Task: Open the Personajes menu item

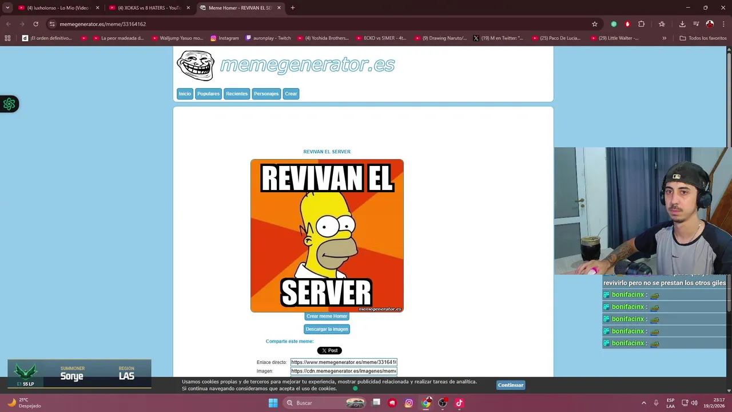Action: click(266, 94)
